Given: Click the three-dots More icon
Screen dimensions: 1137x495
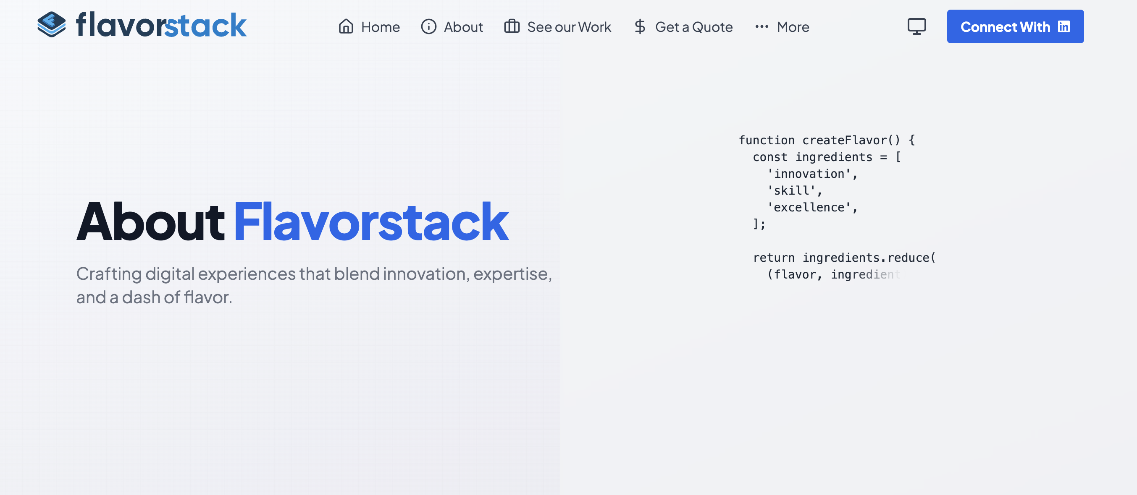Looking at the screenshot, I should click(762, 27).
